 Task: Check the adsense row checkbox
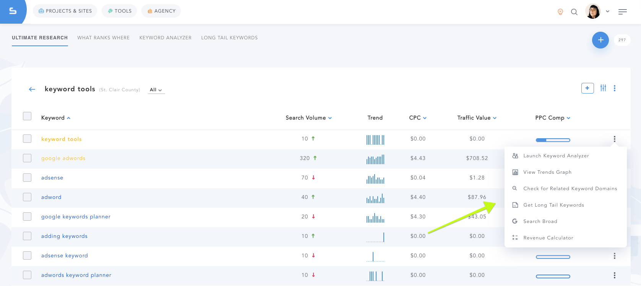(27, 178)
